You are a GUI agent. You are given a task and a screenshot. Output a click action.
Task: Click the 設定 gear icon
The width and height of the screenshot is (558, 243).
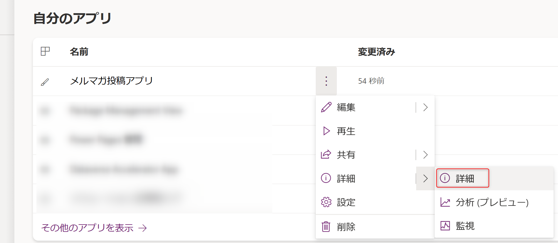coord(326,202)
